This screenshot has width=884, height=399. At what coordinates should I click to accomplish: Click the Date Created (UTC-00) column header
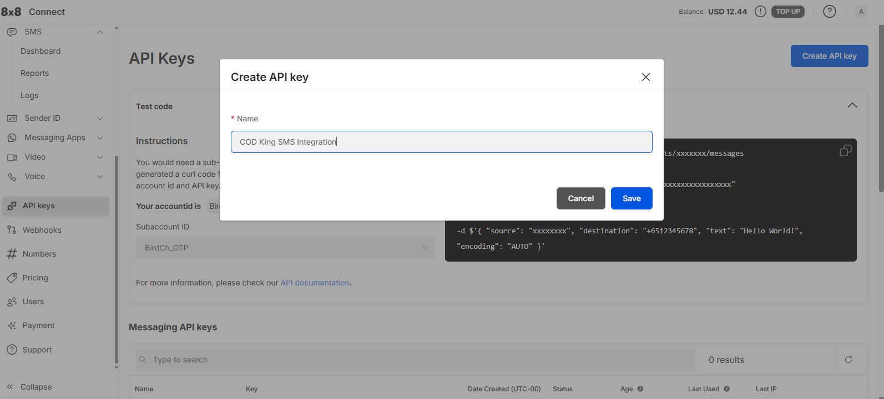504,389
